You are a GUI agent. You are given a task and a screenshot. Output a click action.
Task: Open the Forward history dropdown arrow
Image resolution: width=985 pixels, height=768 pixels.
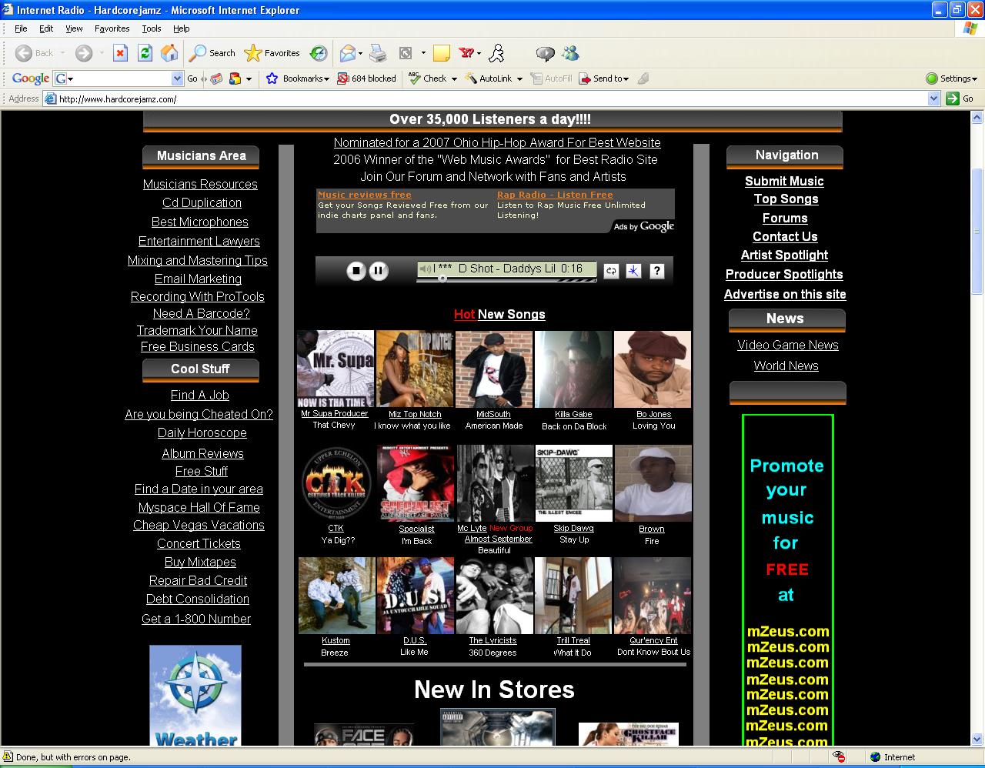[x=101, y=53]
